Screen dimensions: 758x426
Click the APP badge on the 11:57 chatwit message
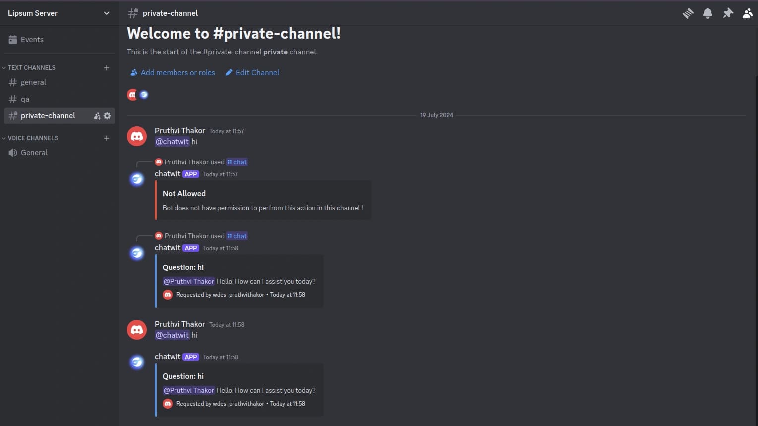click(191, 174)
